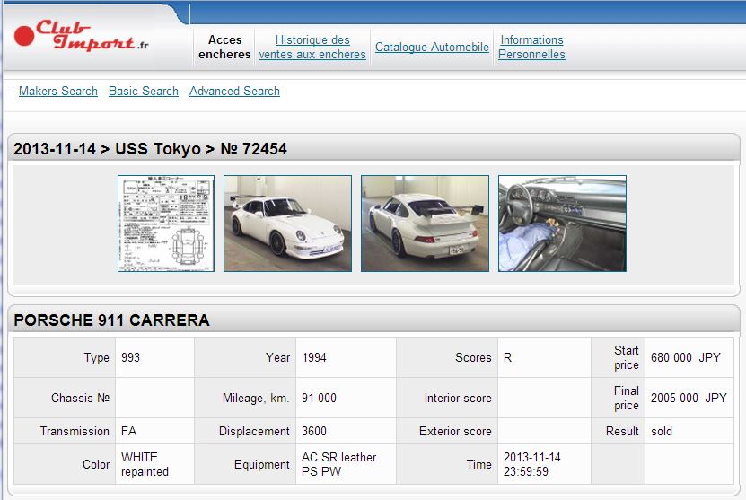
Task: Open the interior photo thumbnail
Action: click(562, 224)
